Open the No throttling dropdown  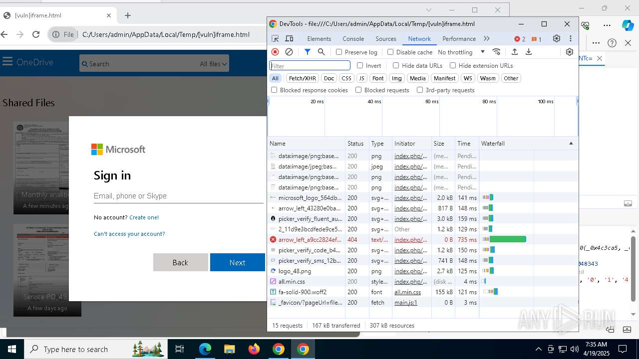click(x=461, y=52)
